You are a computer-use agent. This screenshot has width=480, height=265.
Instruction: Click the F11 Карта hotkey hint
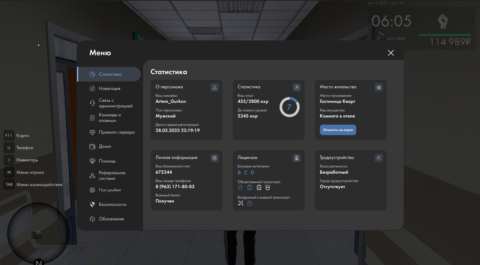coord(16,136)
